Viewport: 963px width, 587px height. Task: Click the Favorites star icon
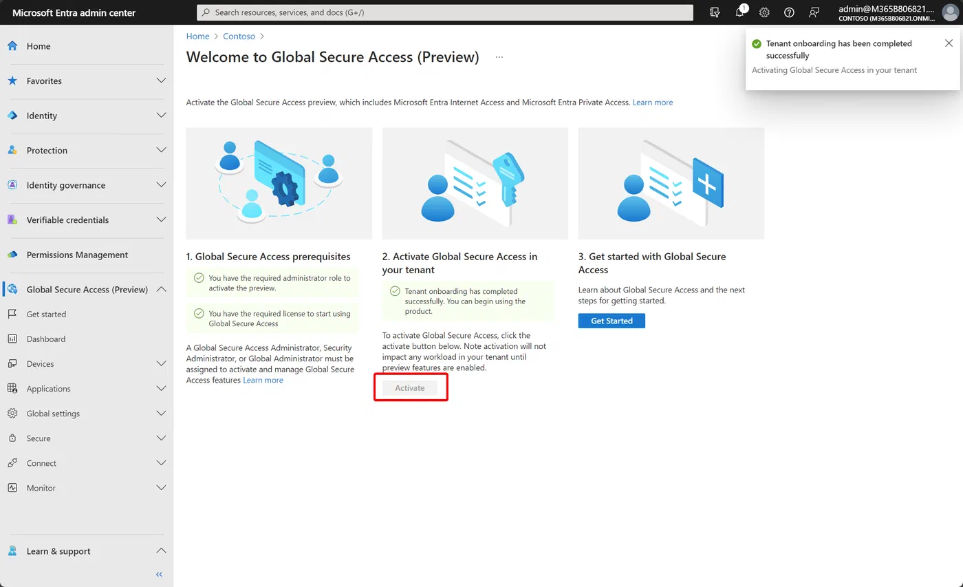[x=12, y=81]
